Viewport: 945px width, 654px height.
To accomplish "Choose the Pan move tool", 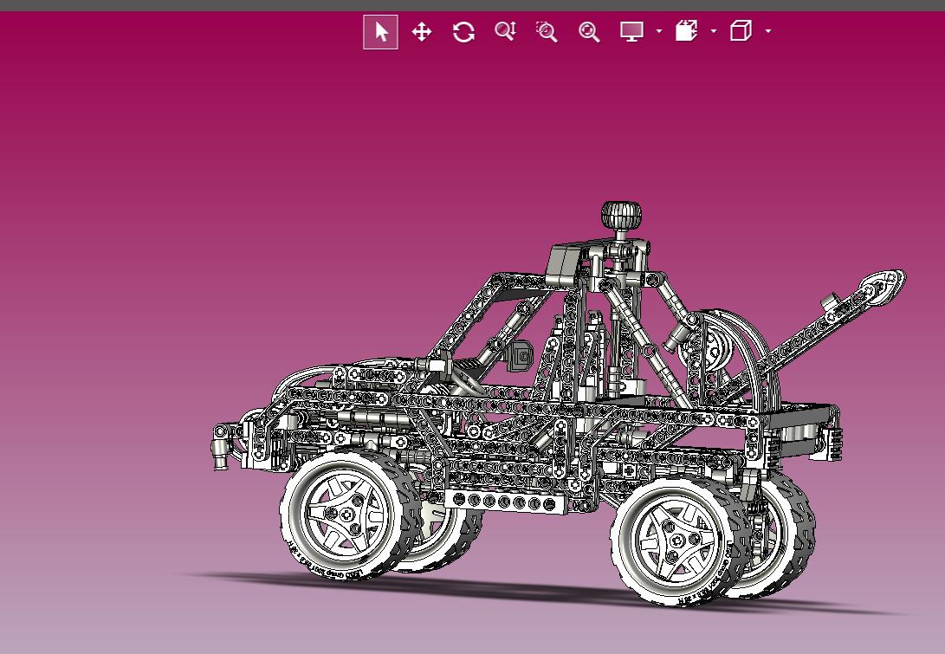I will pyautogui.click(x=422, y=31).
